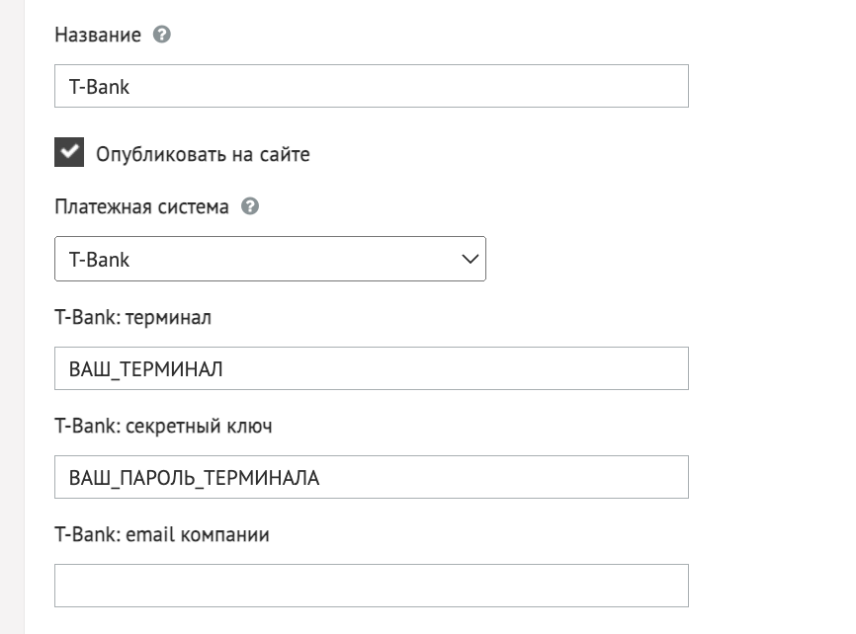Click the ВАШ_ТЕРМИНАЛ text in terminal field
Image resolution: width=856 pixels, height=634 pixels.
point(145,369)
